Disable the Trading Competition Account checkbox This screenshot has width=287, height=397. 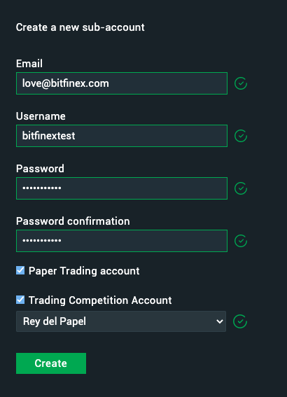point(20,300)
